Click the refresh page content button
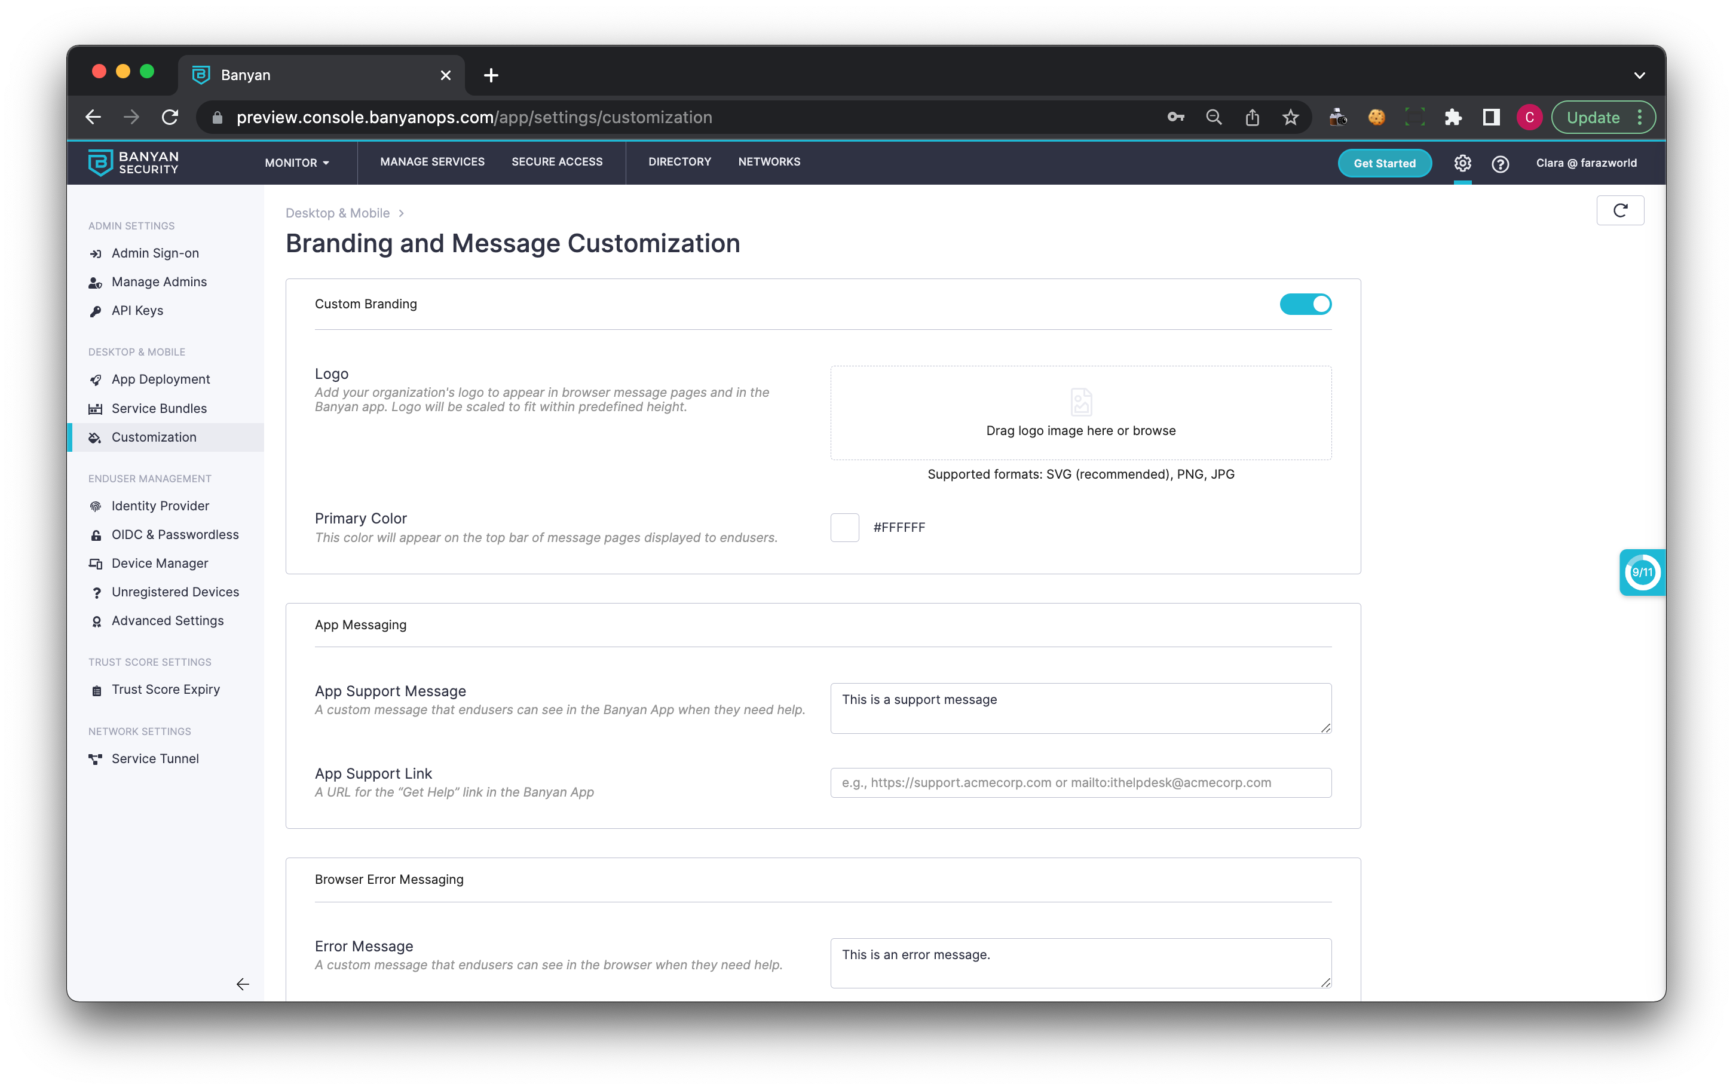The height and width of the screenshot is (1090, 1733). pos(1619,210)
